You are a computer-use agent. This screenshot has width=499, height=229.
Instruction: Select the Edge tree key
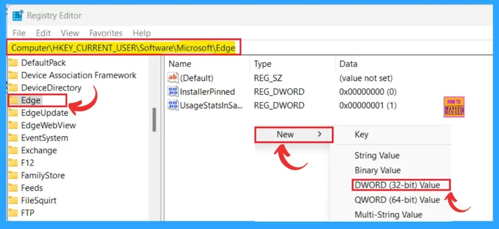31,100
